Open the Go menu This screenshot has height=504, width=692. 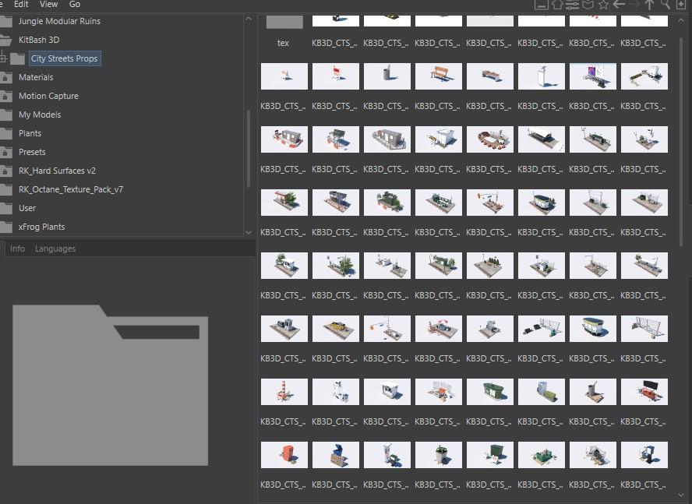tap(75, 4)
